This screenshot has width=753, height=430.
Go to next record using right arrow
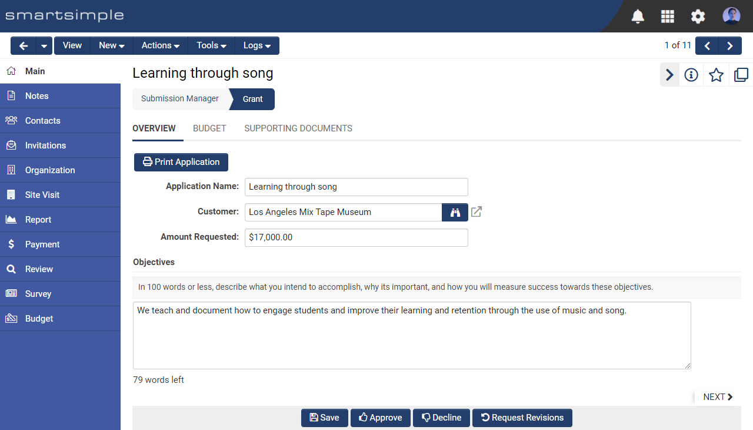[730, 45]
